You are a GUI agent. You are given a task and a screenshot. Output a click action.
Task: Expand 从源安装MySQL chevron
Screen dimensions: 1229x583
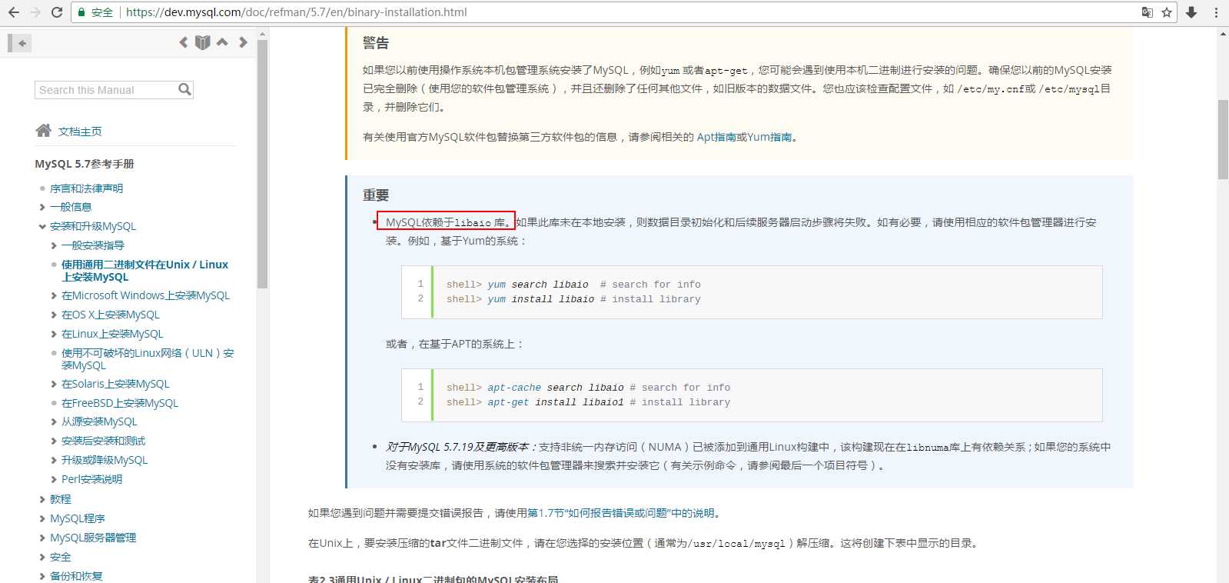click(x=54, y=421)
